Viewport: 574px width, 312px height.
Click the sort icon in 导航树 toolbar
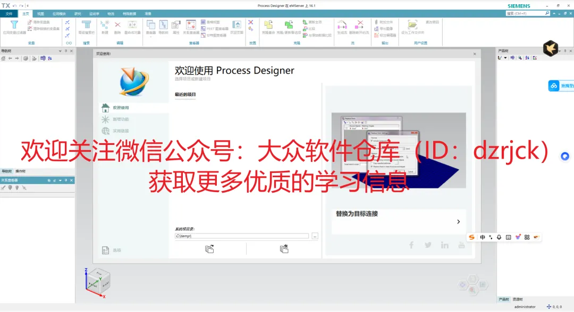[50, 58]
